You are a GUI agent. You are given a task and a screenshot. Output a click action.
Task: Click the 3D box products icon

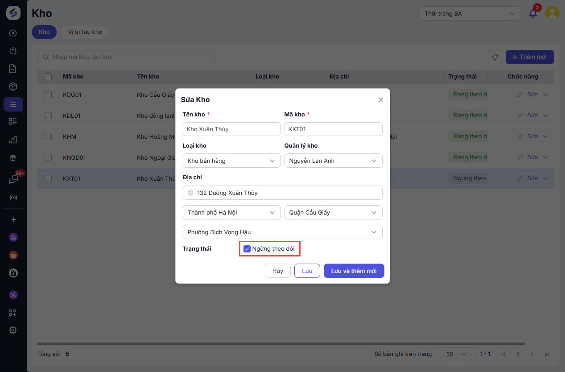[13, 87]
